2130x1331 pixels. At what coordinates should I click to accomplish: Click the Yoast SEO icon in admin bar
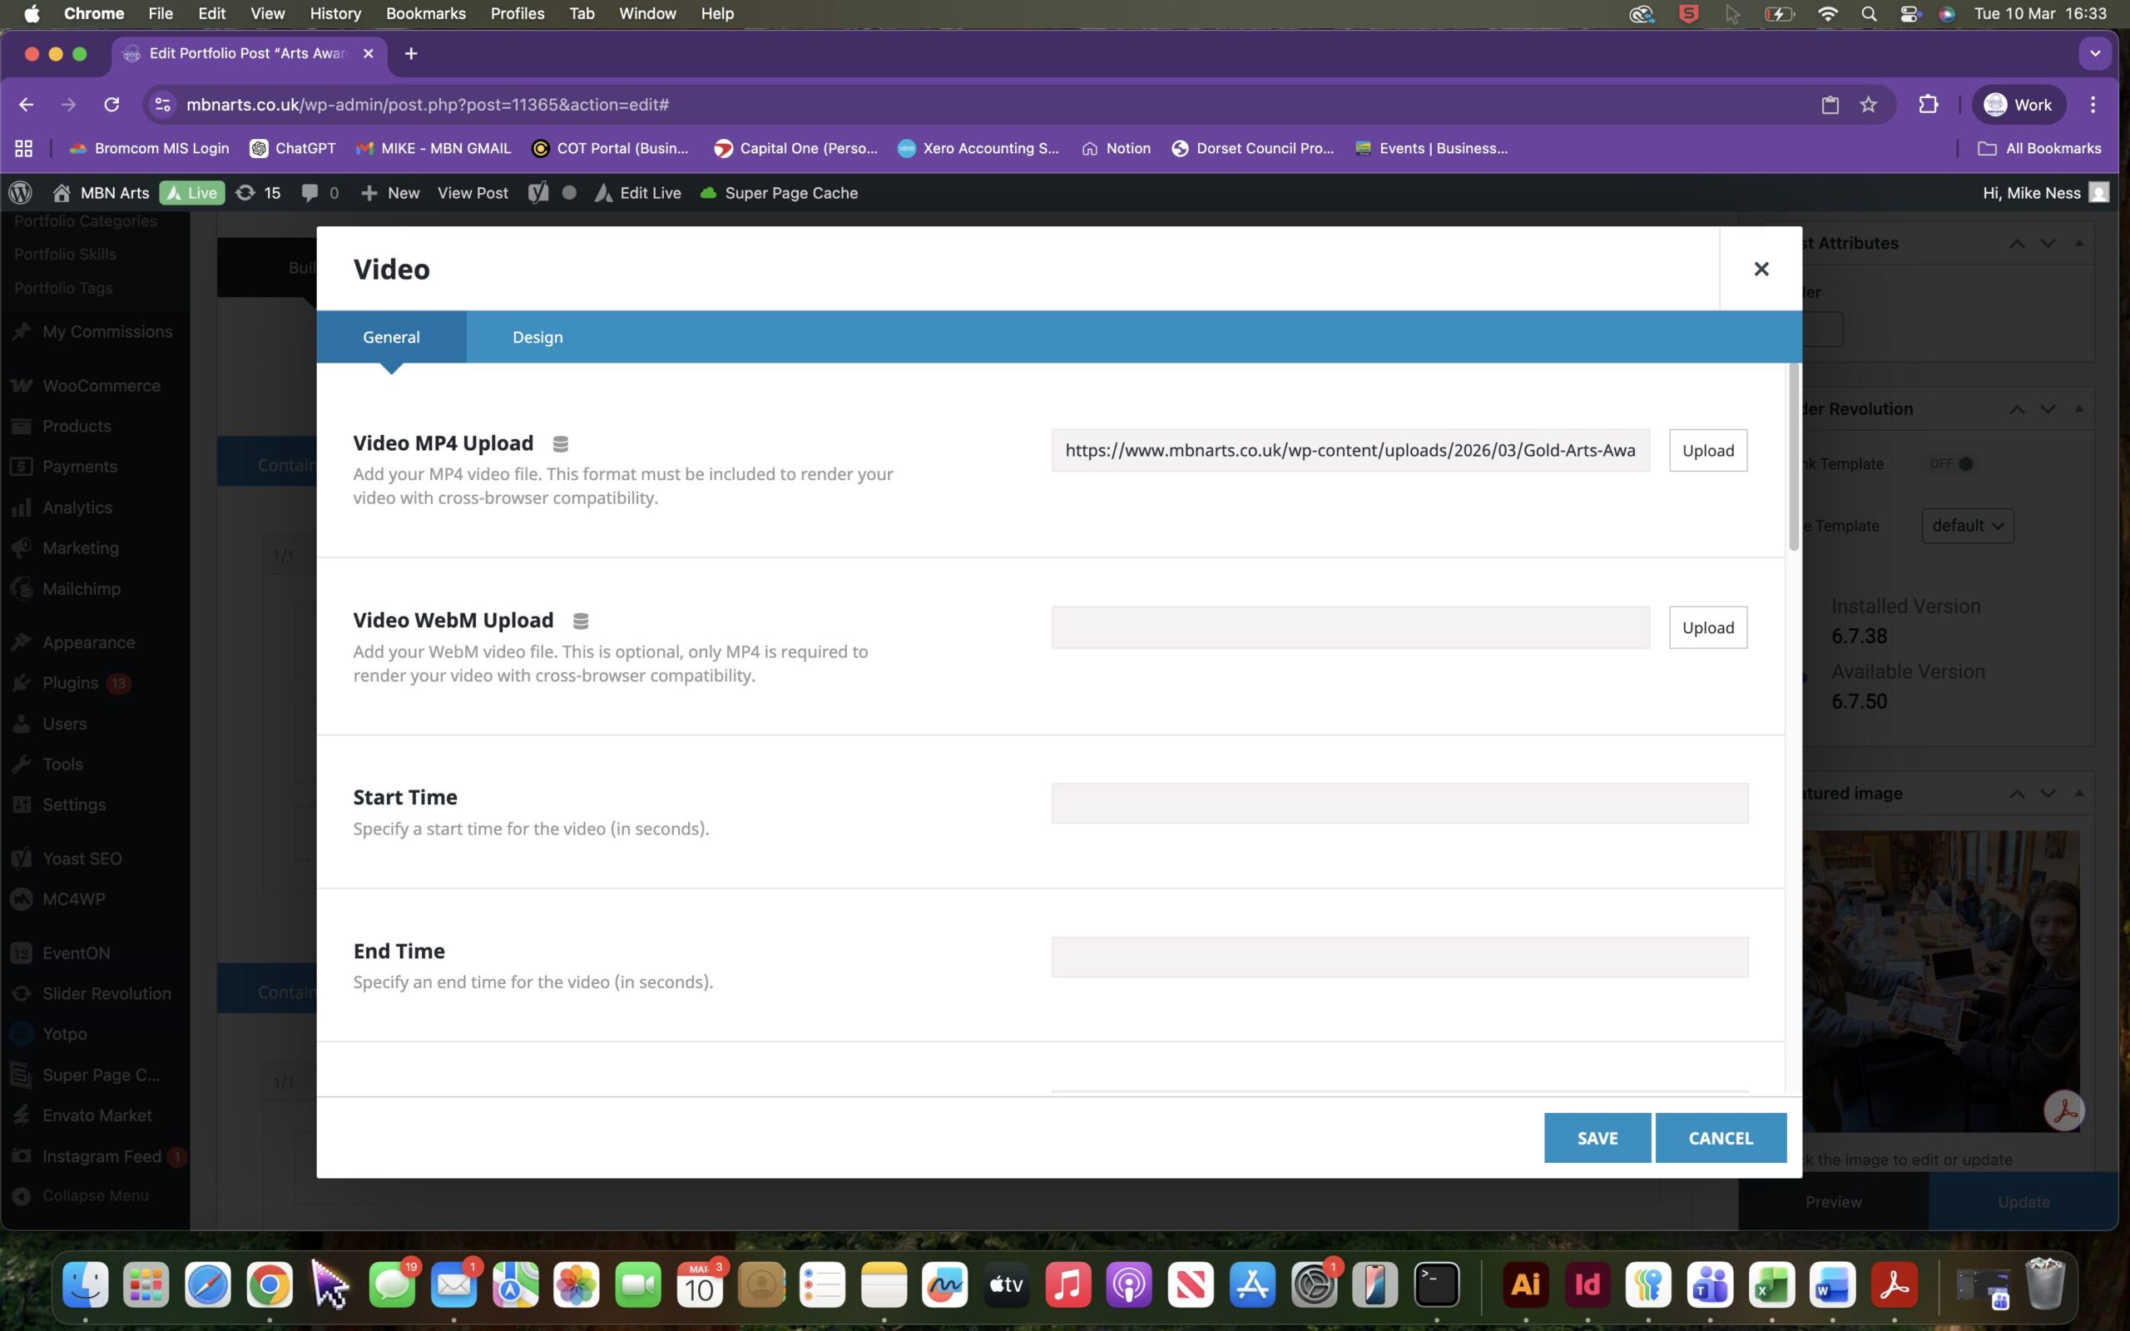[537, 193]
